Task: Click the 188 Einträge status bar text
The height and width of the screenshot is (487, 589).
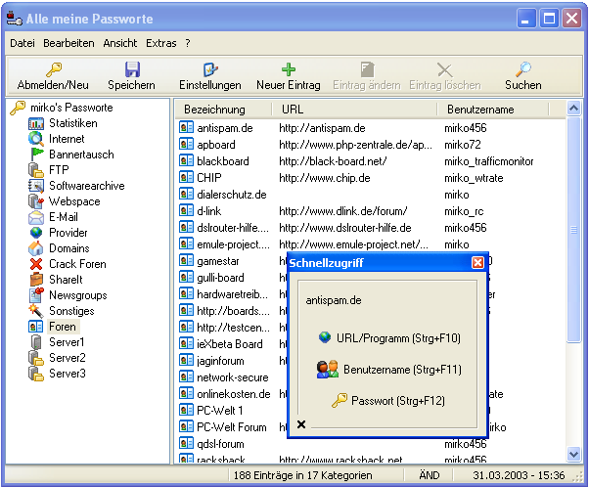Action: click(302, 475)
